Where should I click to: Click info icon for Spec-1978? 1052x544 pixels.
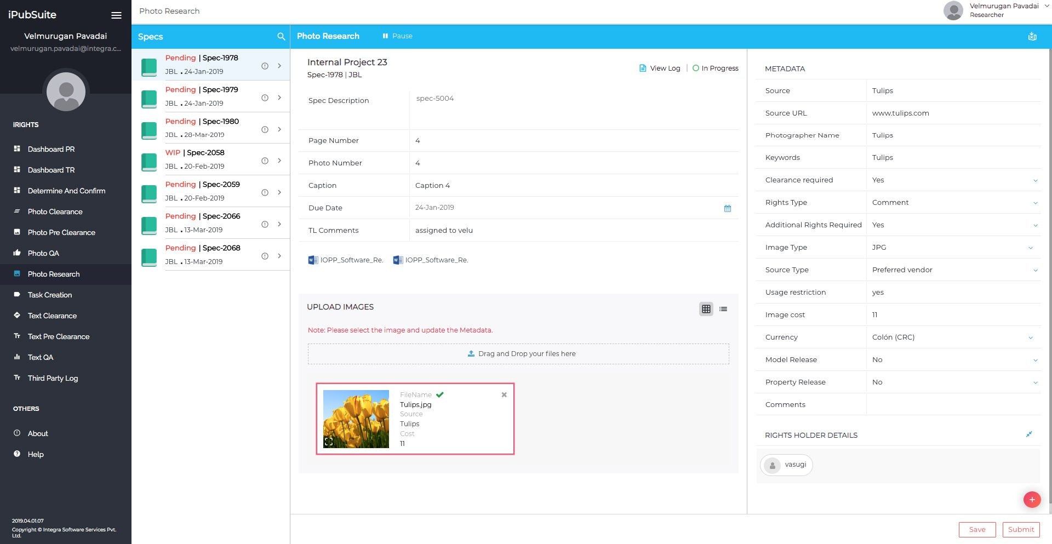(265, 66)
